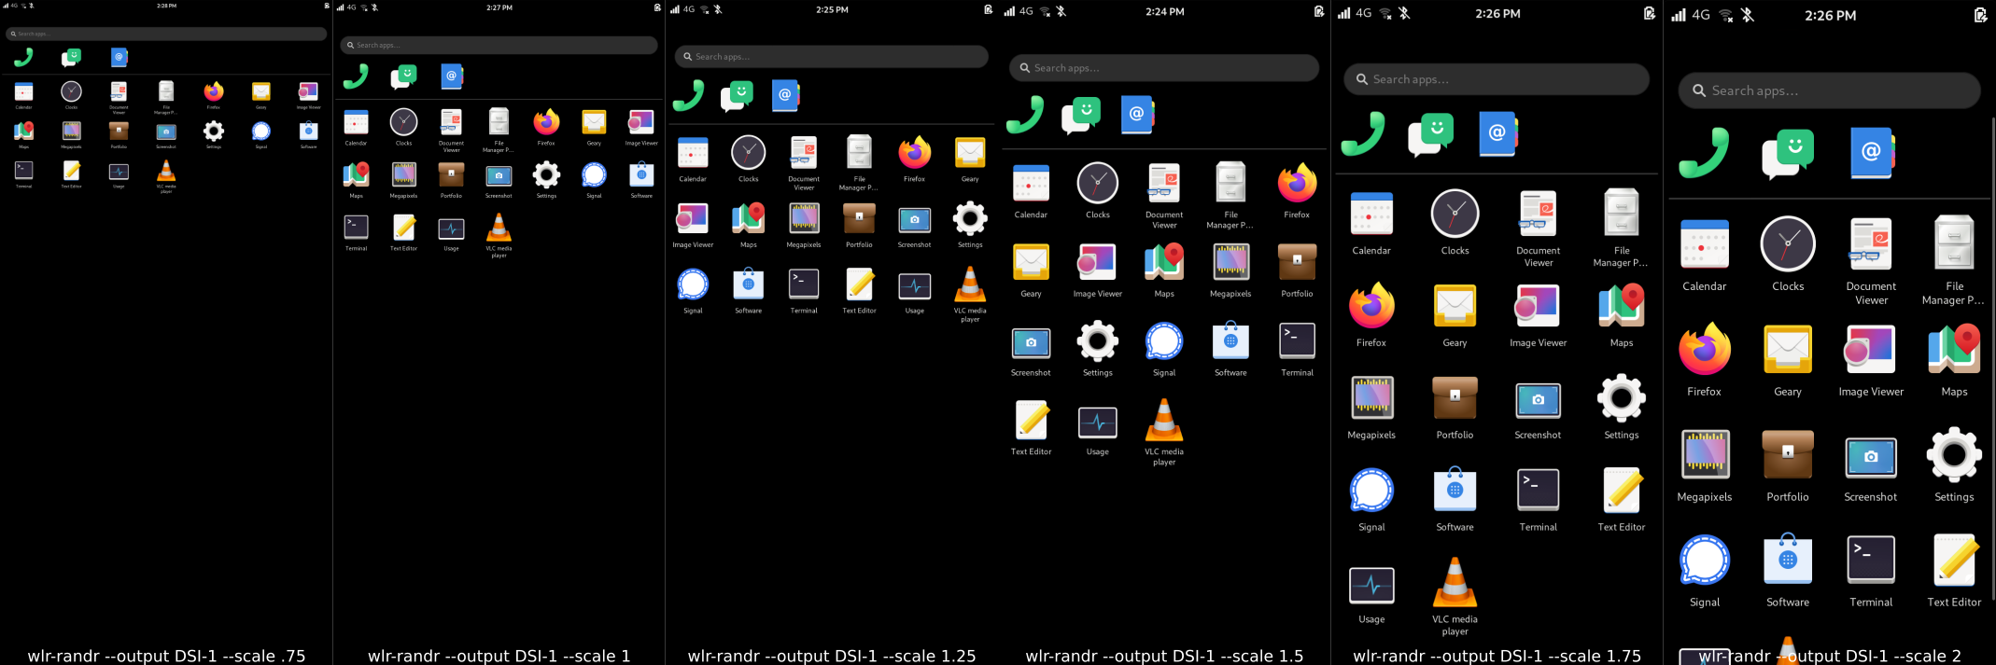The height and width of the screenshot is (665, 1996).
Task: Open Portfolio in the scale 1.5 screen
Action: point(1297,262)
